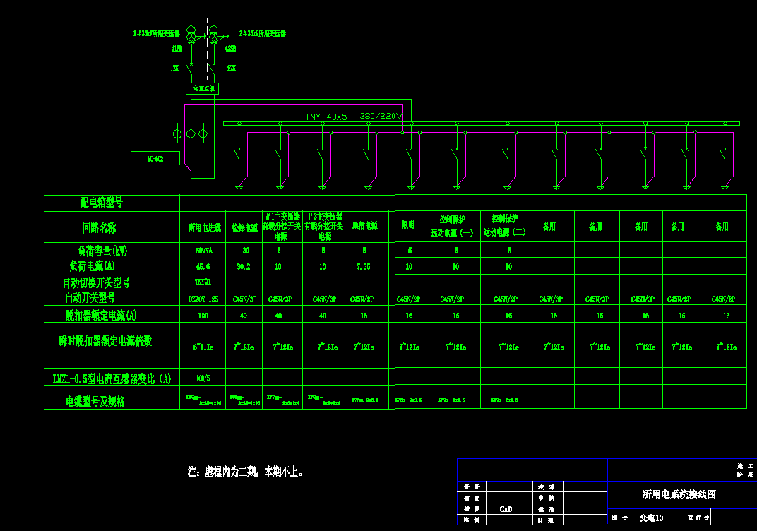This screenshot has height=531, width=757.
Task: Click the 回路名称 row label
Action: (x=100, y=228)
